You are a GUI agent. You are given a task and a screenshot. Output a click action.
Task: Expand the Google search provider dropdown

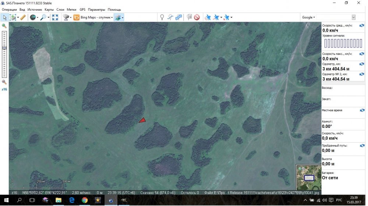click(308, 17)
